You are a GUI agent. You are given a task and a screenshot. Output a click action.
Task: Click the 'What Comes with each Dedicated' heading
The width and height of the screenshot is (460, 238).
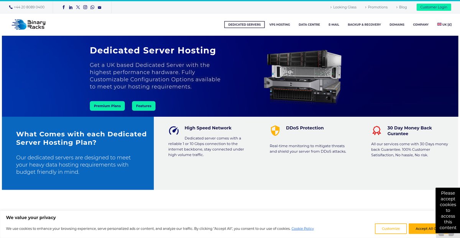pos(81,138)
